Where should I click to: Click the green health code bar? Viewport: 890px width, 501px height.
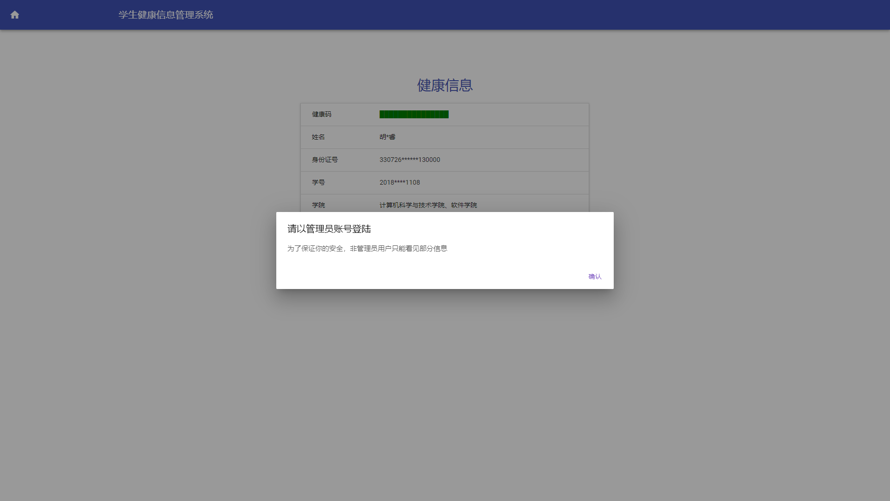point(414,115)
